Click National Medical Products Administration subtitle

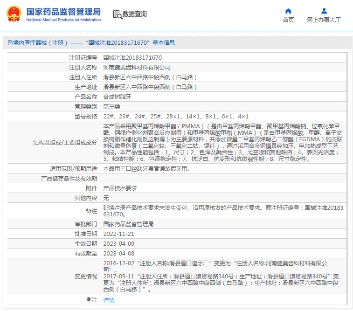pyautogui.click(x=63, y=20)
